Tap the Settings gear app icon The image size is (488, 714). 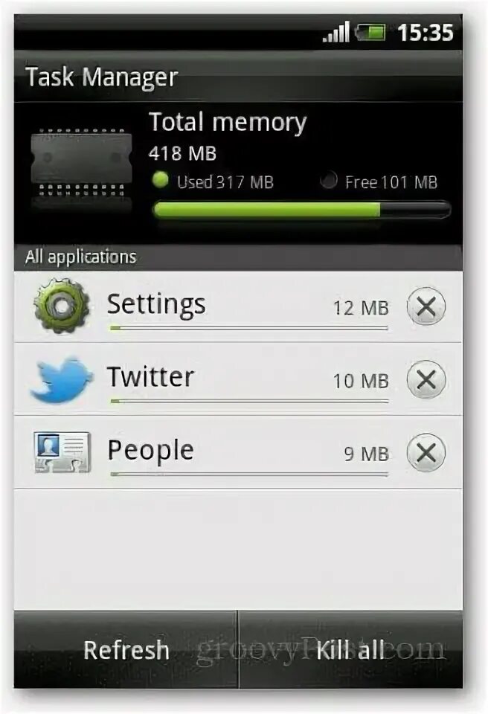point(62,306)
